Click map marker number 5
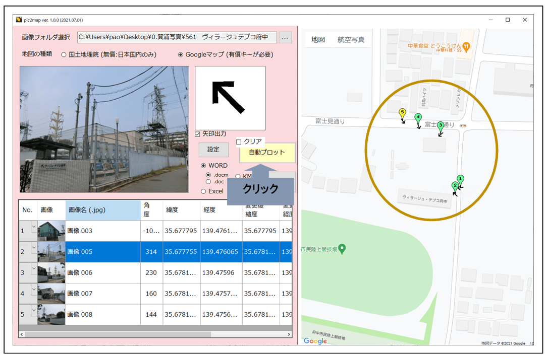 [x=402, y=113]
